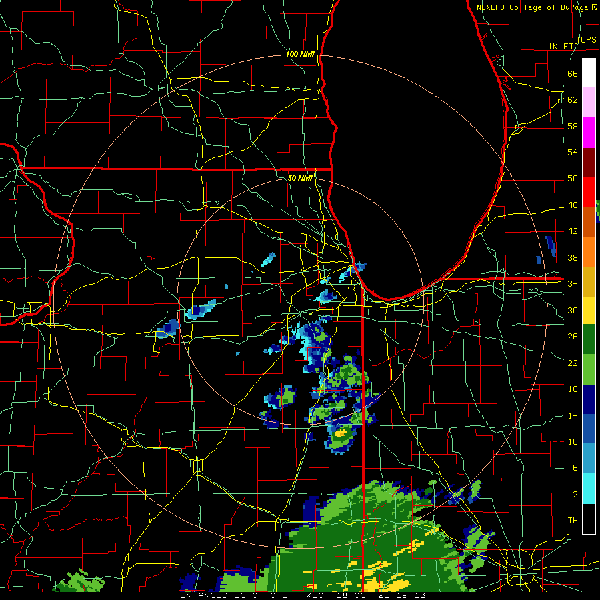Click the gold legend swatch
This screenshot has width=600, height=600.
(589, 281)
